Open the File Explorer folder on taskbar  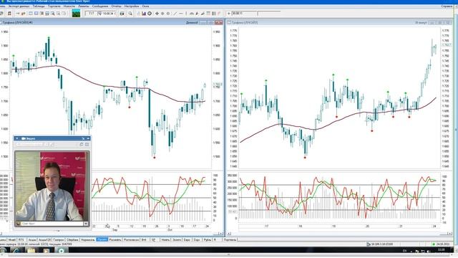tap(31, 251)
